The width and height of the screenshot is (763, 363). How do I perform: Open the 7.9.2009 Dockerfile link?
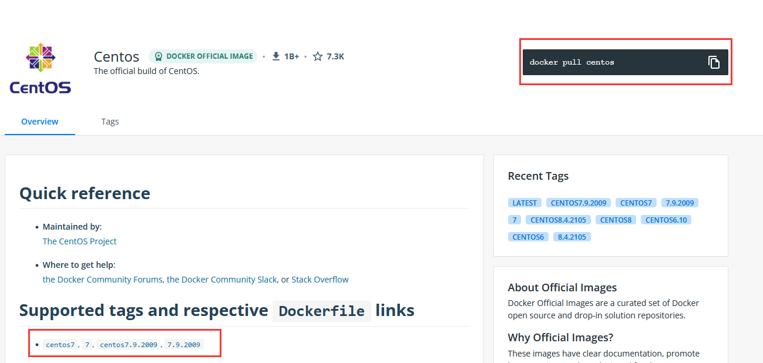pyautogui.click(x=184, y=345)
